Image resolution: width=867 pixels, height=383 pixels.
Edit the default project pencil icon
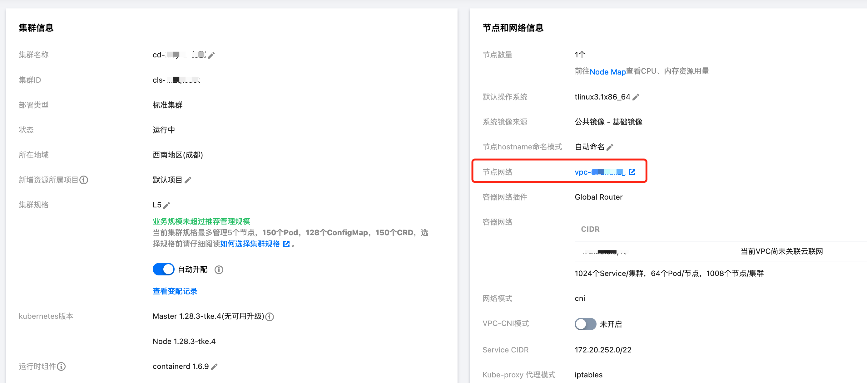click(x=188, y=180)
